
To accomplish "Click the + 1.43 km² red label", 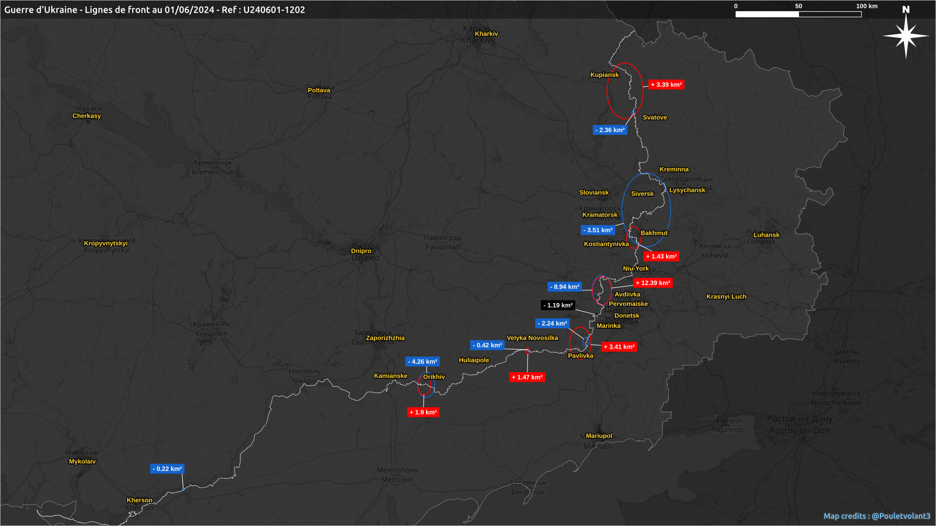I will pyautogui.click(x=661, y=257).
